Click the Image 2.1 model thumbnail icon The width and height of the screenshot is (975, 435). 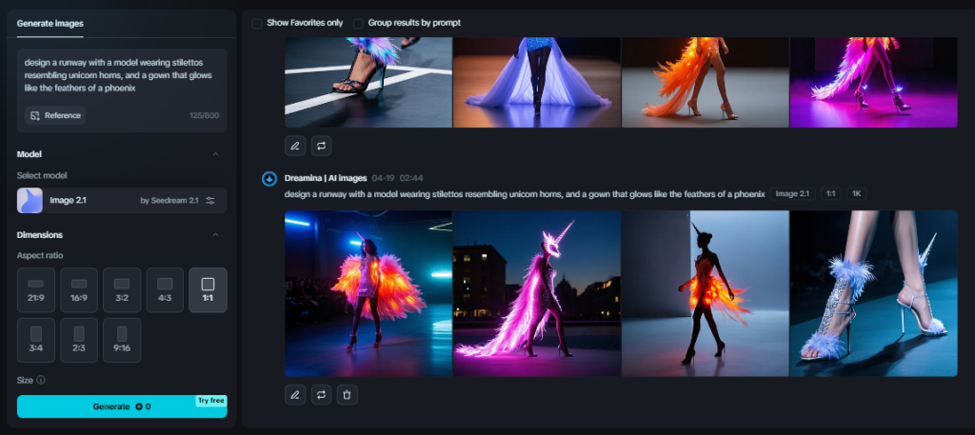coord(30,200)
